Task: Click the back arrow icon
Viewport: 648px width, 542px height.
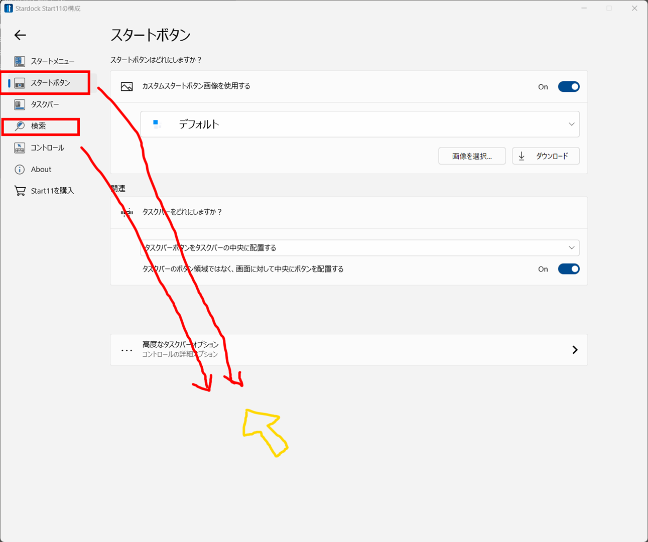Action: 20,35
